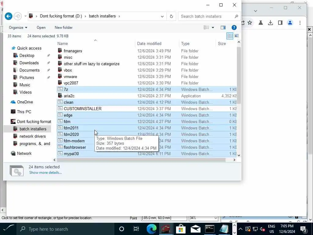Switch to large icons view button
313x235 pixels.
(x=237, y=36)
